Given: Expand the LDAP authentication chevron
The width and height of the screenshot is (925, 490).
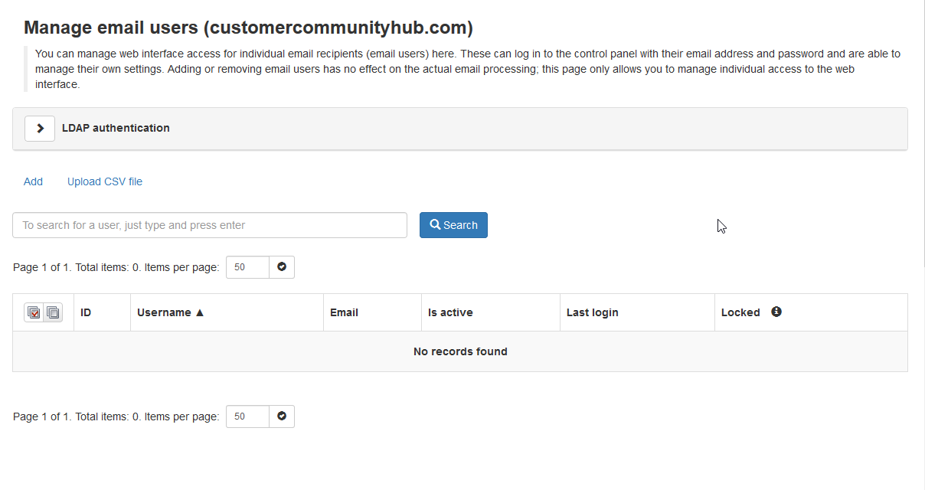Looking at the screenshot, I should (40, 129).
